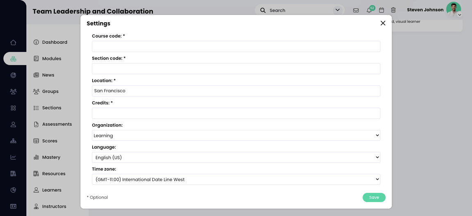The width and height of the screenshot is (472, 216).
Task: Open the library books icon in rail
Action: pyautogui.click(x=13, y=173)
